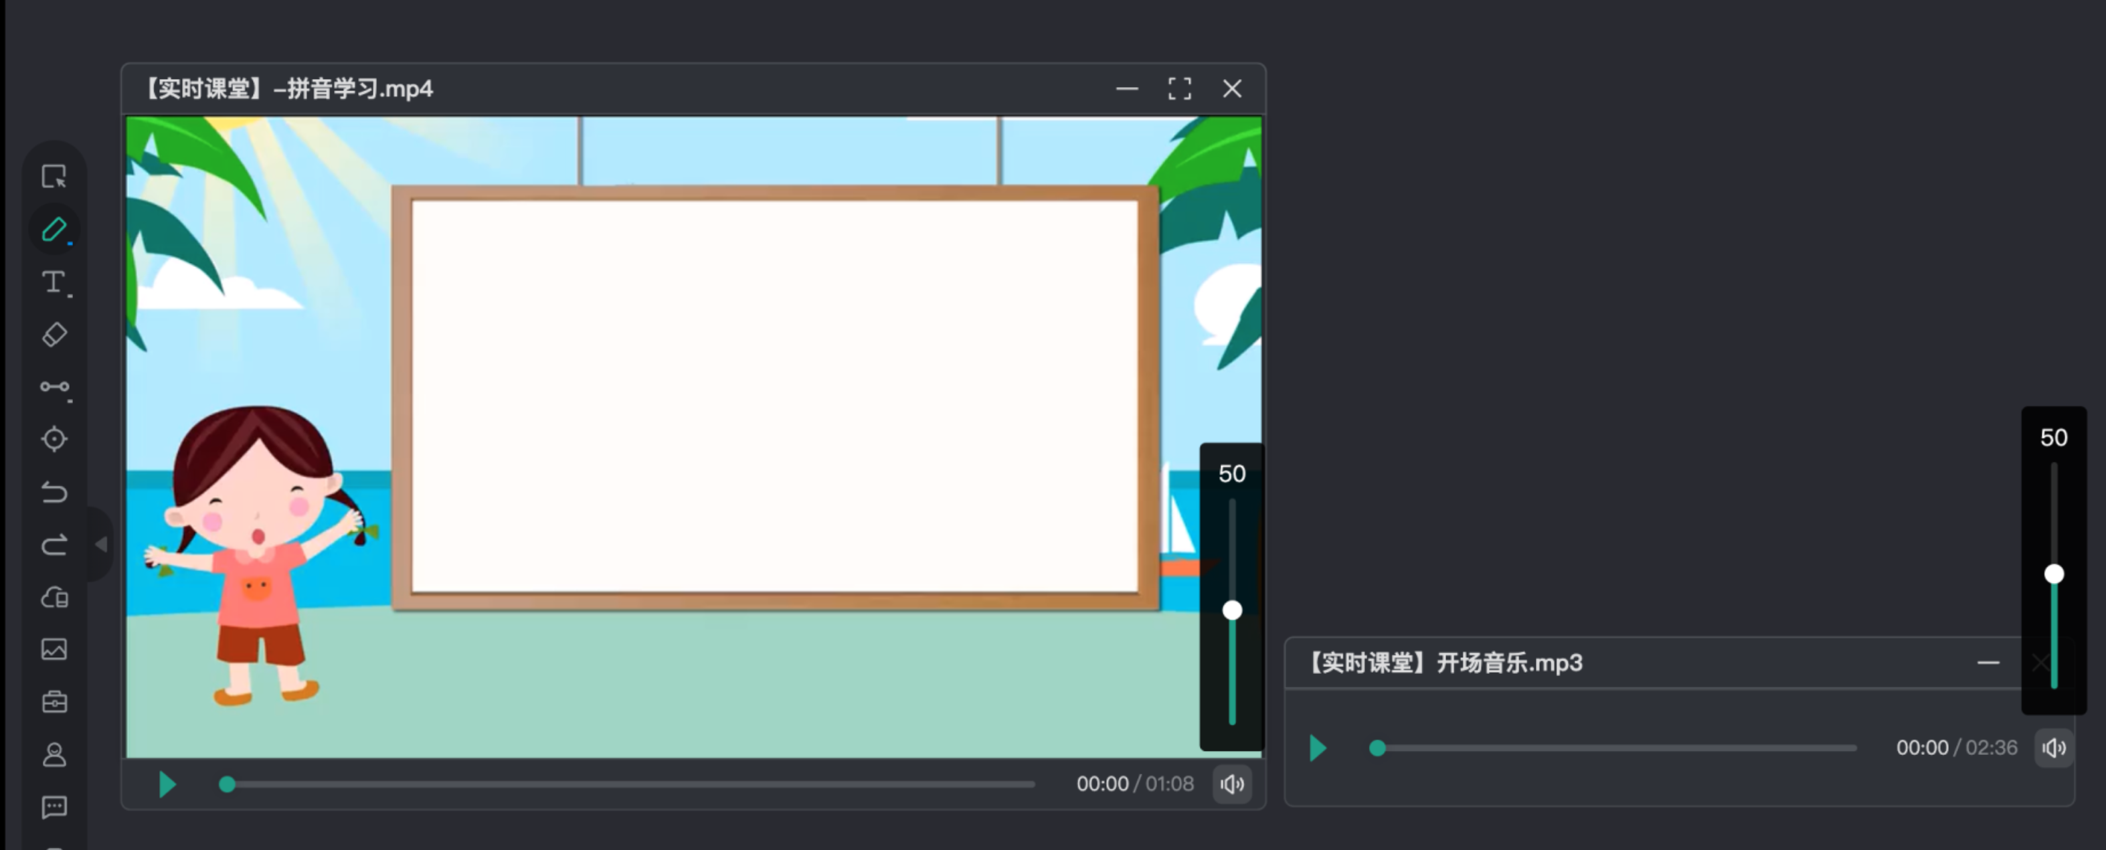2106x850 pixels.
Task: Choose the Text tool
Action: click(54, 282)
